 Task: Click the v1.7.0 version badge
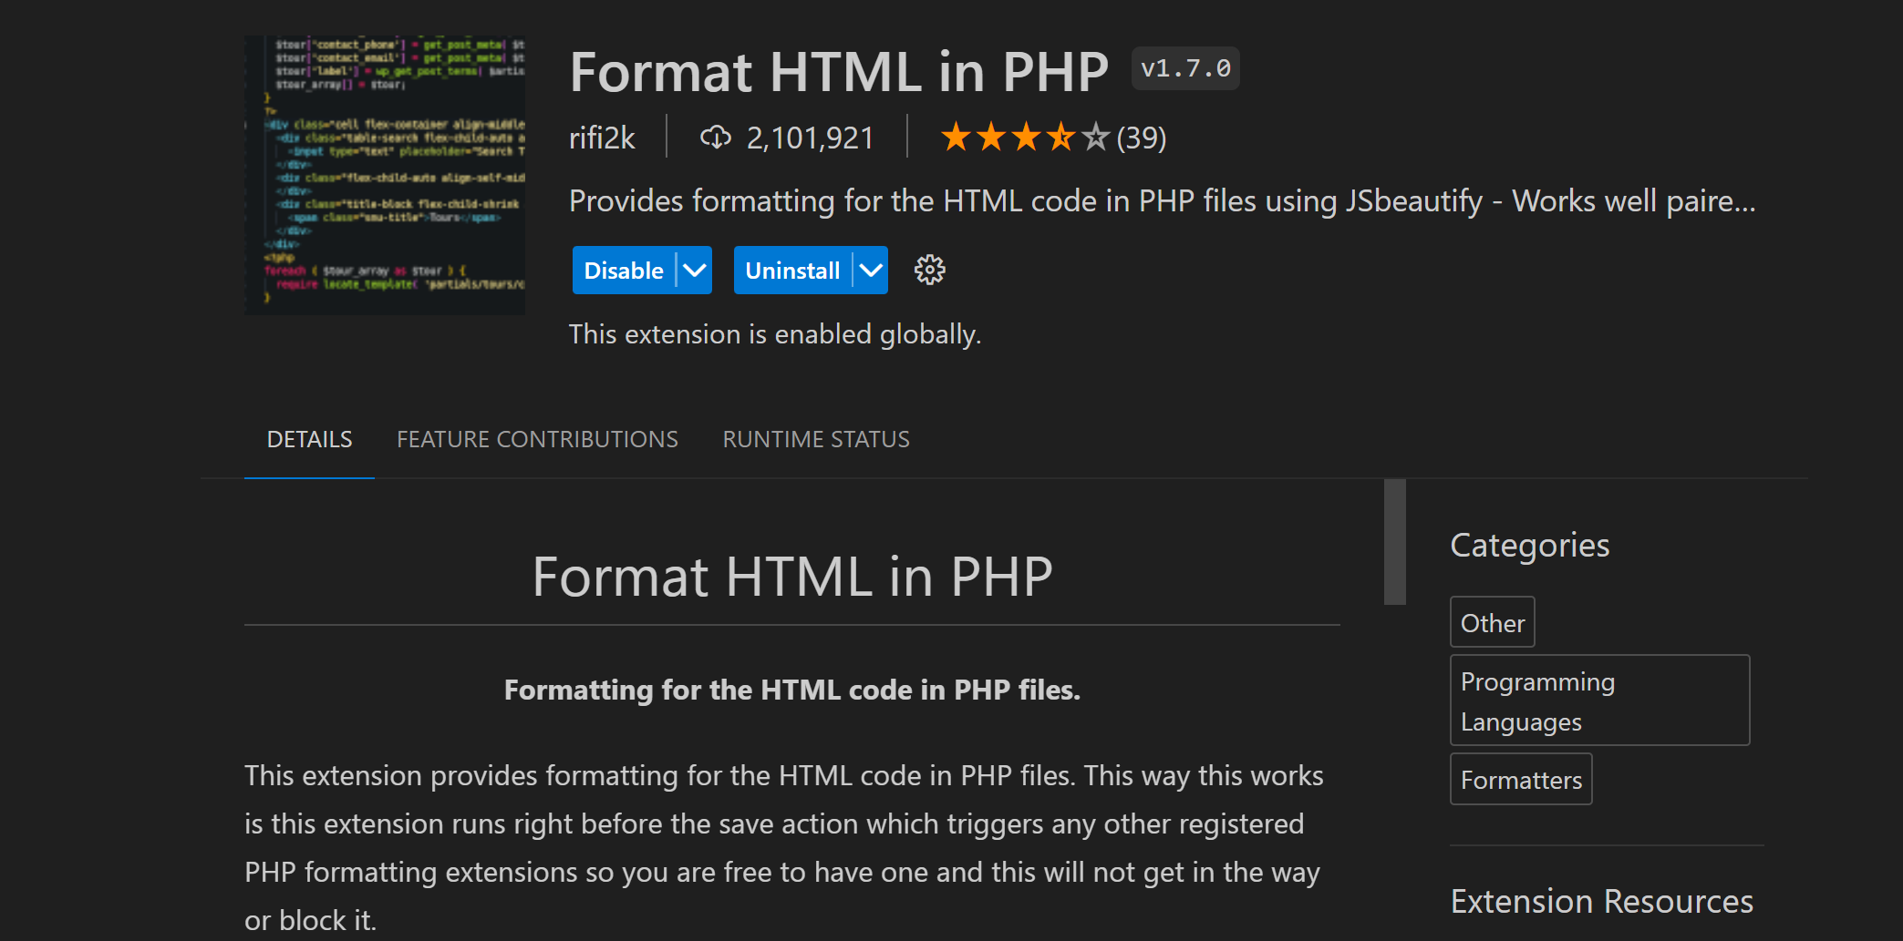1184,67
